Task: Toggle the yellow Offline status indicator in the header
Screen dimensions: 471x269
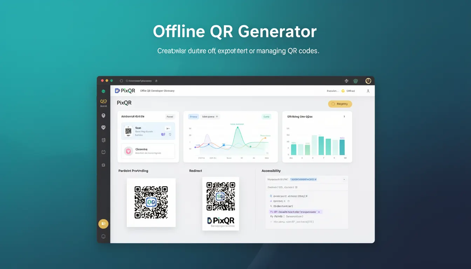Action: tap(343, 91)
